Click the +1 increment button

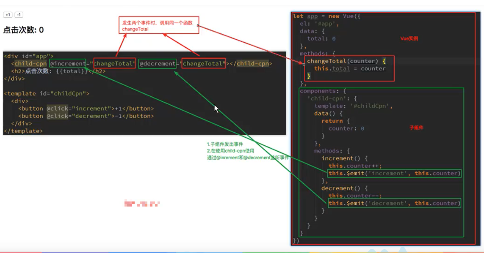7,14
